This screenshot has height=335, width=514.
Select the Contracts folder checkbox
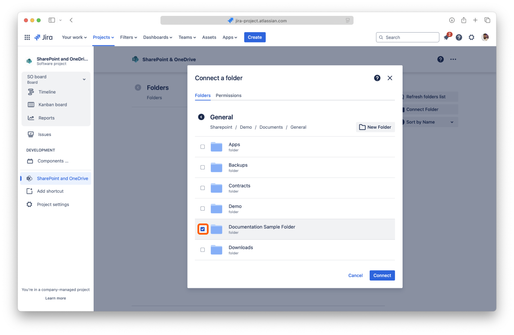203,188
